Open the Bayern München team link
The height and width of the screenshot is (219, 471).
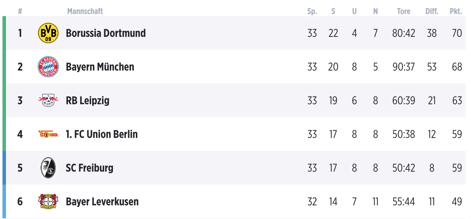pos(100,67)
